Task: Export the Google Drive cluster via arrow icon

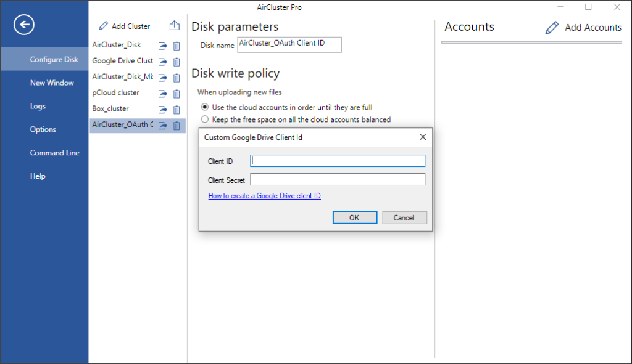Action: pos(162,62)
